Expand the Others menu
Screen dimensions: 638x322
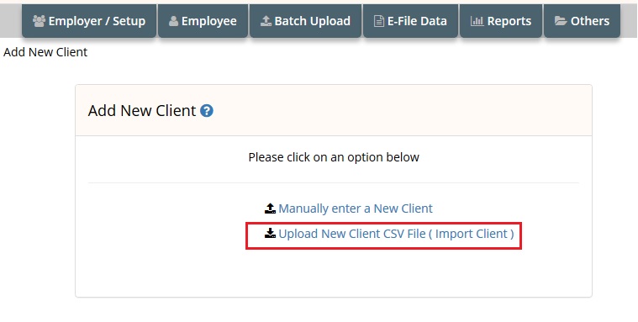582,21
